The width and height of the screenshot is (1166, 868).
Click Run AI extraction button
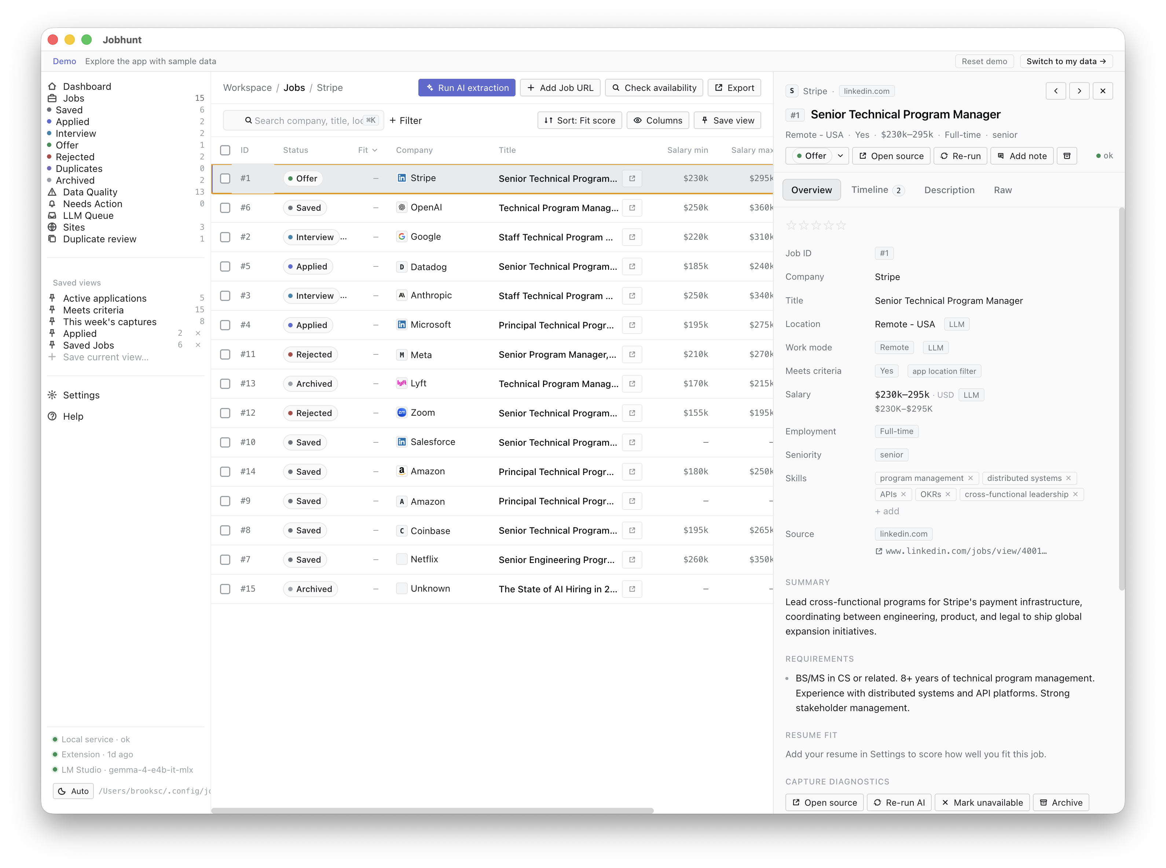click(467, 88)
